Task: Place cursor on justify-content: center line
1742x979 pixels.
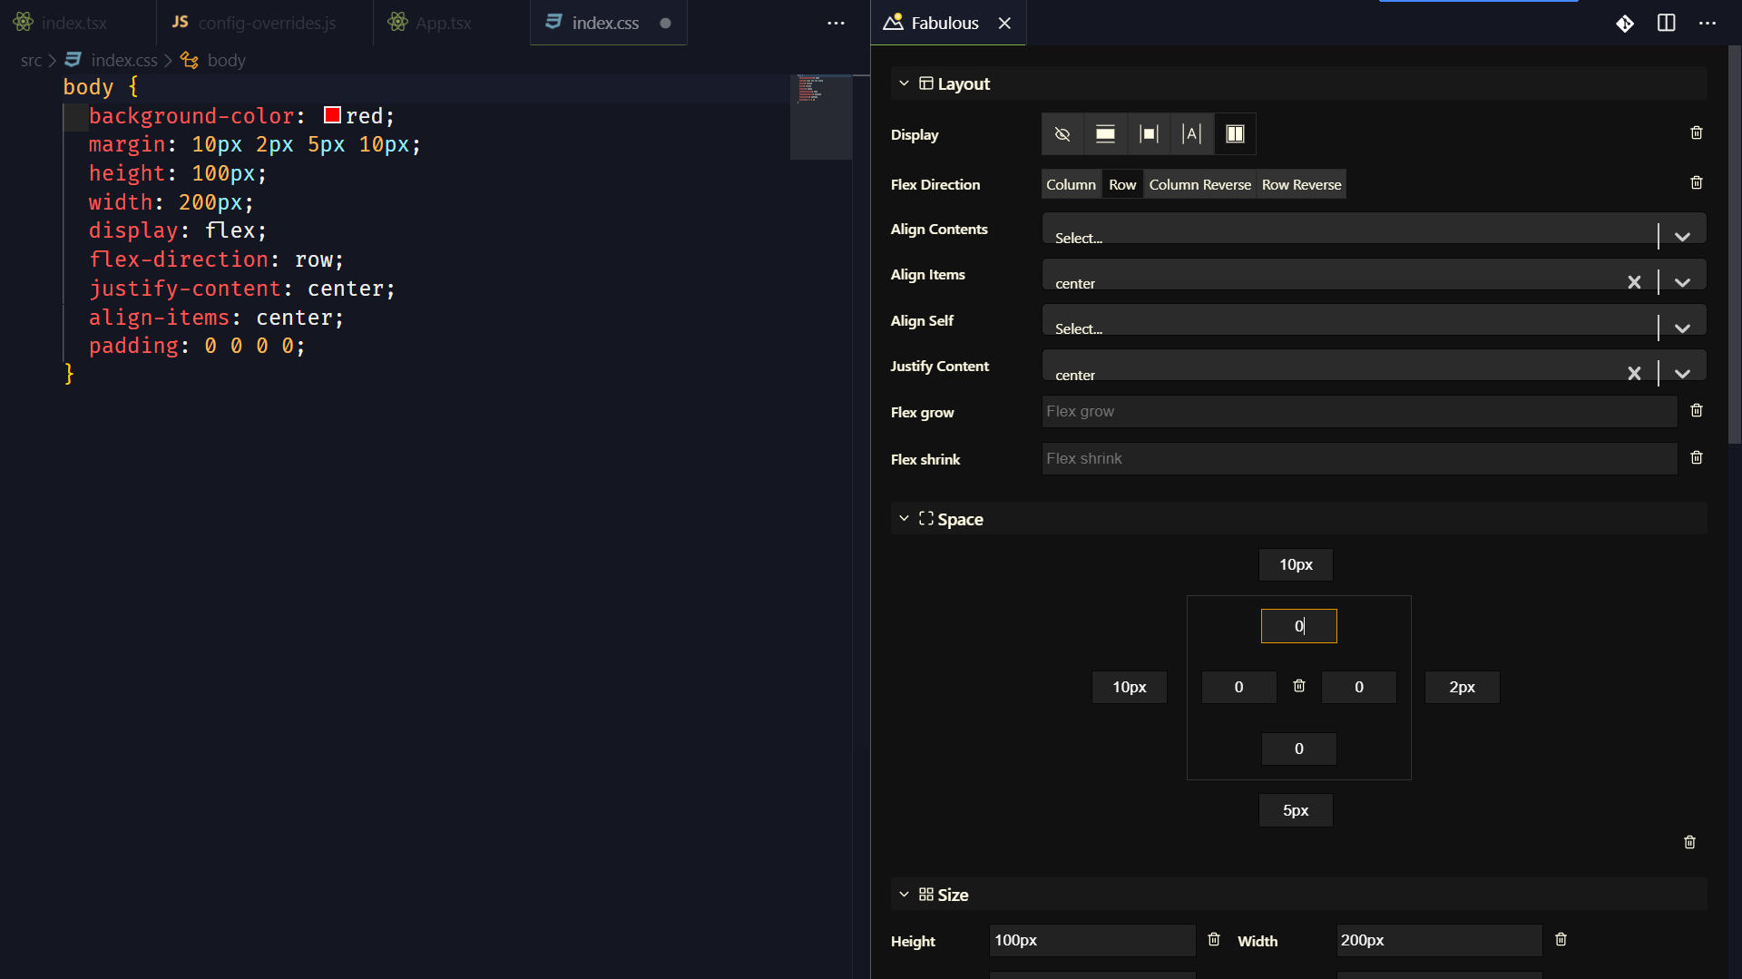Action: point(241,289)
